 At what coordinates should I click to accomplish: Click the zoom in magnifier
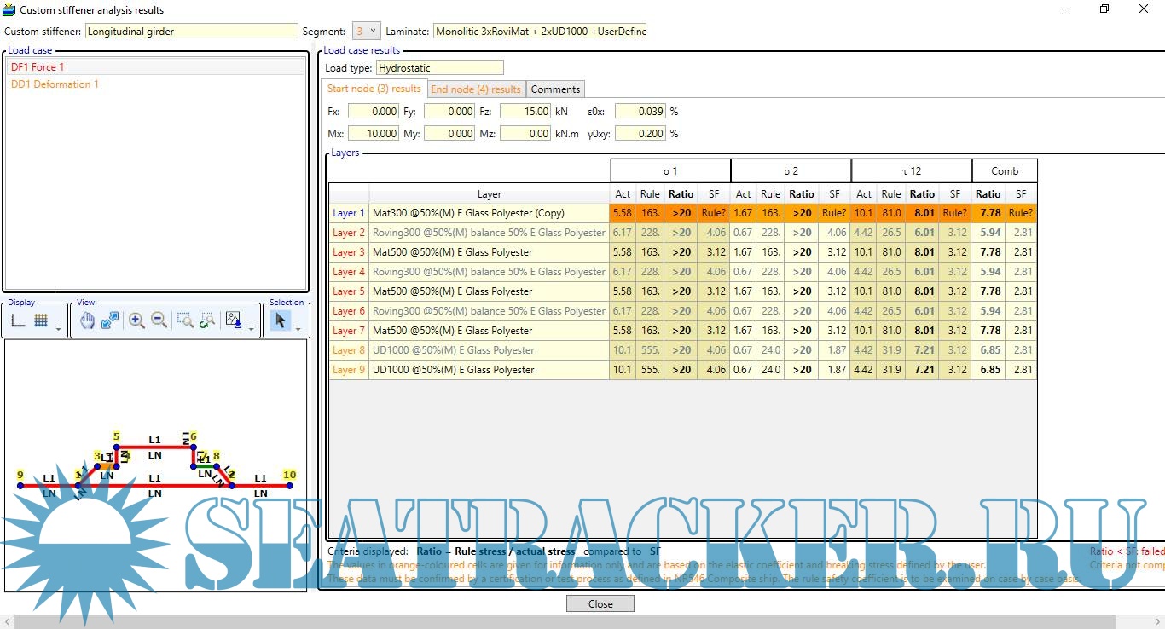(136, 320)
